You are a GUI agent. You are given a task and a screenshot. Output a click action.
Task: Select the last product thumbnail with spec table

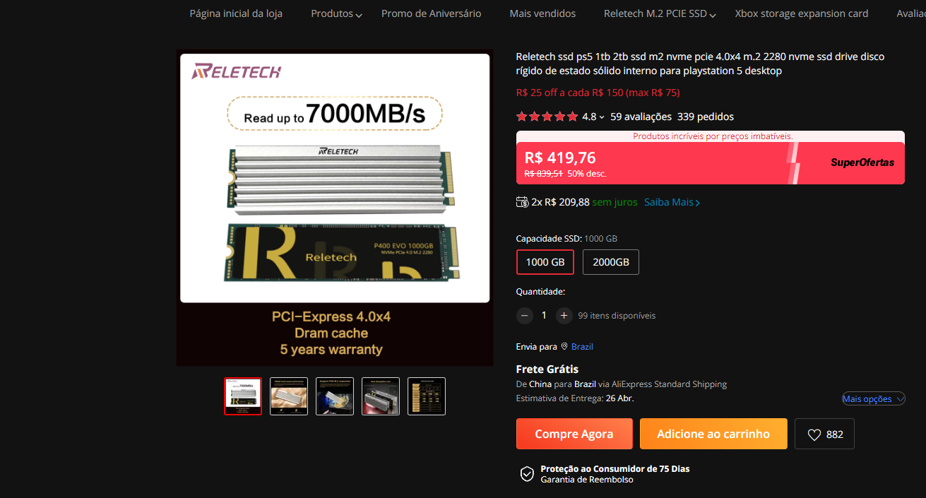coord(427,396)
